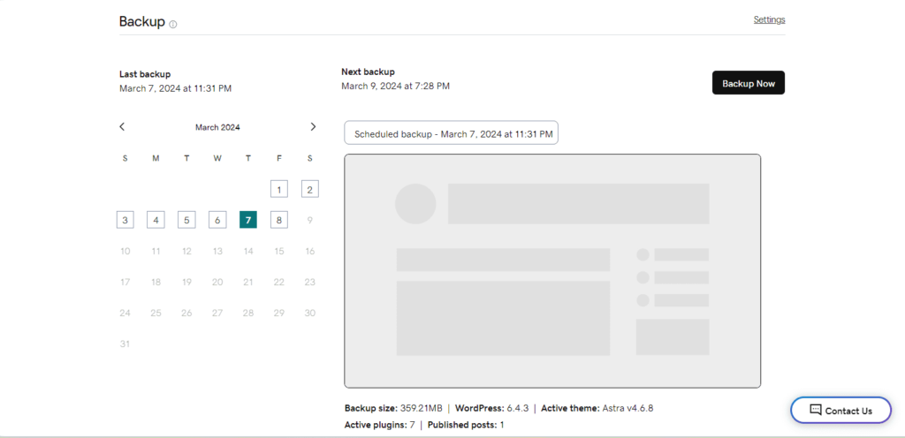Open the Scheduled backup March 7 entry

[x=451, y=133]
